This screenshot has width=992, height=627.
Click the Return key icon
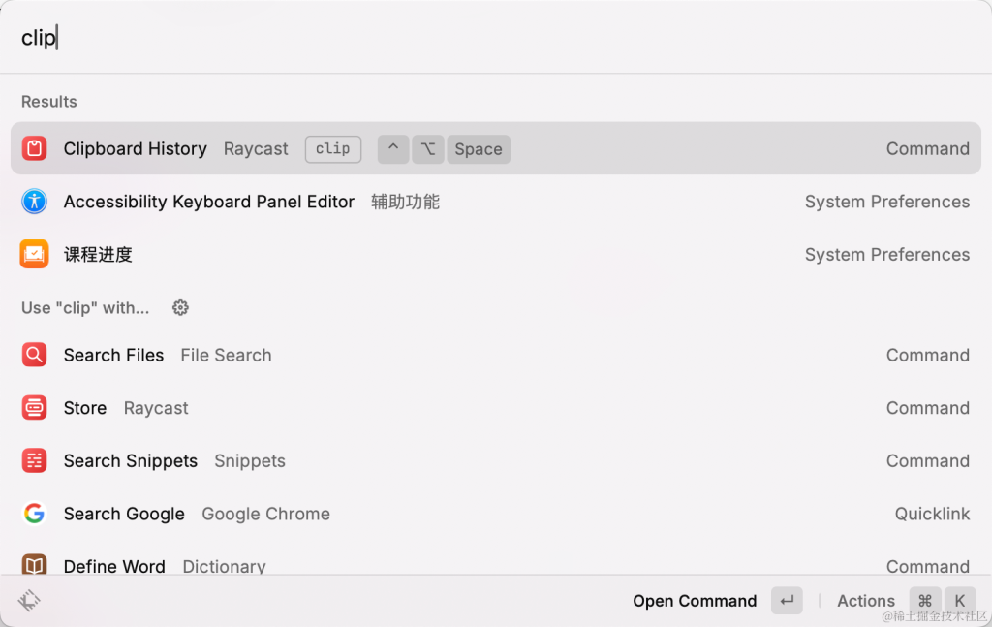787,601
